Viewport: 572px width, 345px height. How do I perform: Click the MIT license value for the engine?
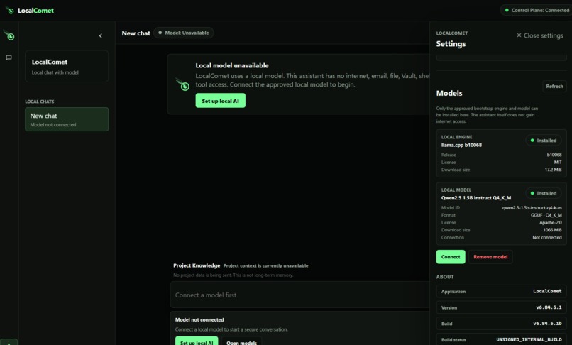558,163
